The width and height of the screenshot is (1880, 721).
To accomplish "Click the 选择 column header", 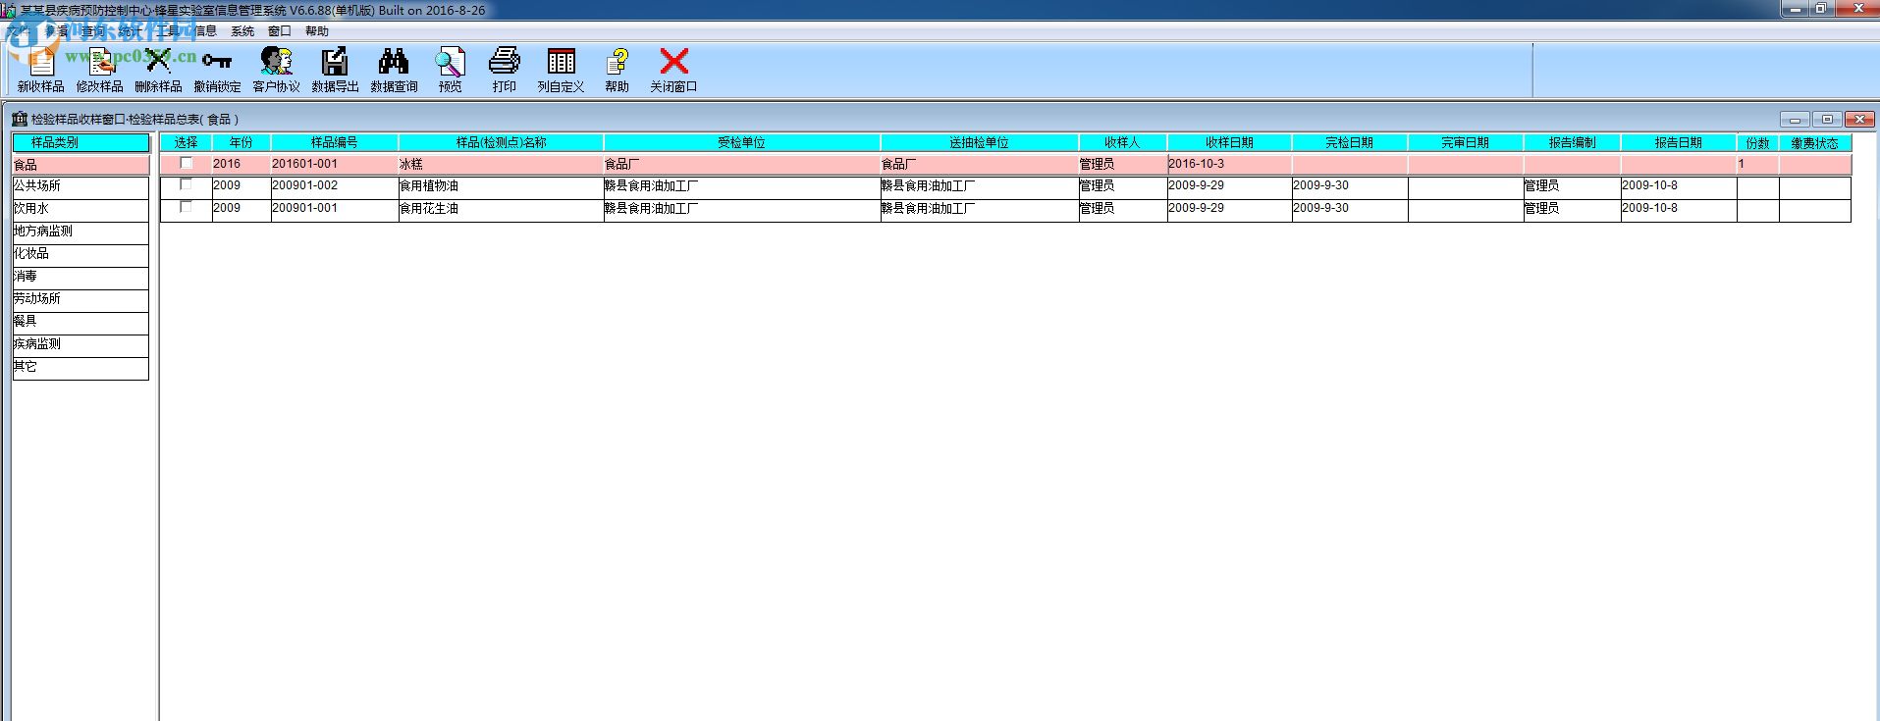I will (187, 143).
